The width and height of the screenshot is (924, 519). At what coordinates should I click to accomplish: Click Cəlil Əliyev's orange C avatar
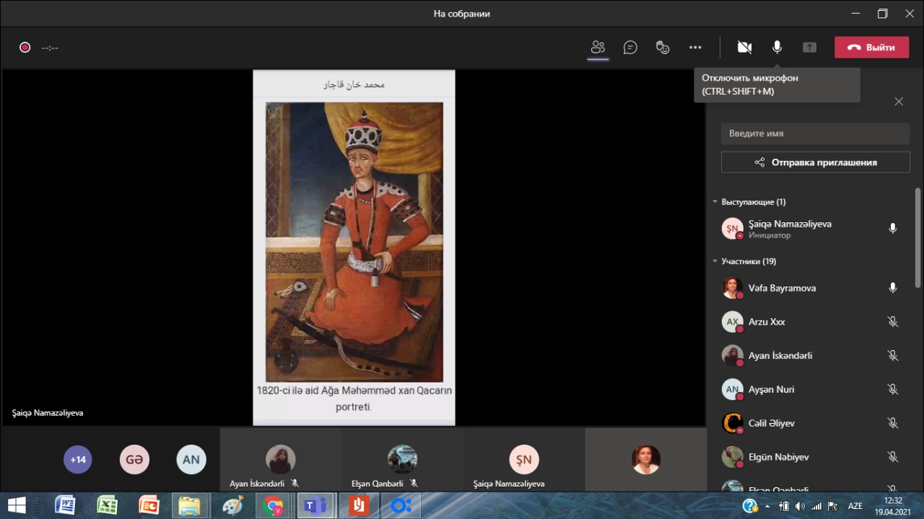coord(733,423)
